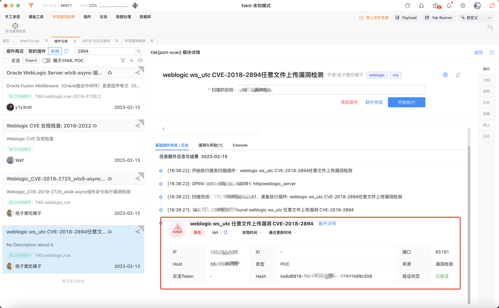Open the 基础工具 menu
Image resolution: width=499 pixels, height=308 pixels.
36,17
